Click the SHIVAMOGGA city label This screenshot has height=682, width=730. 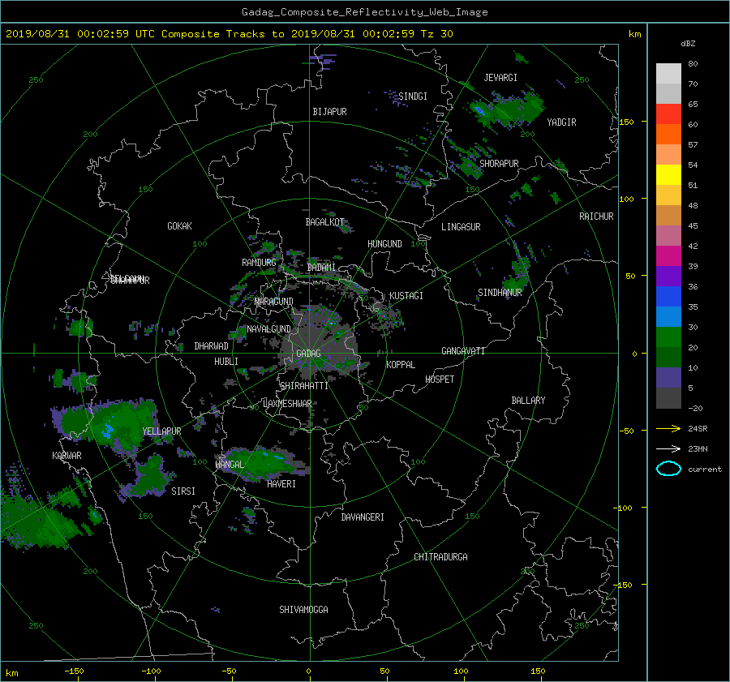tap(303, 610)
